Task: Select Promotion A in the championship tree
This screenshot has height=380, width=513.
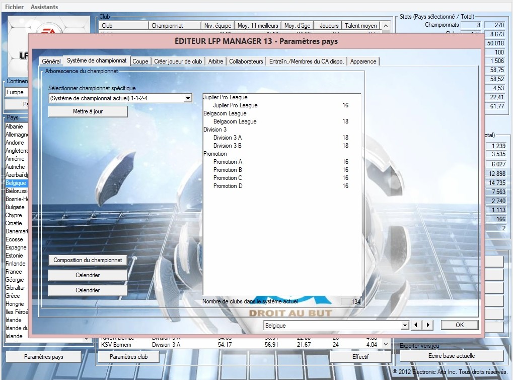Action: (x=228, y=162)
